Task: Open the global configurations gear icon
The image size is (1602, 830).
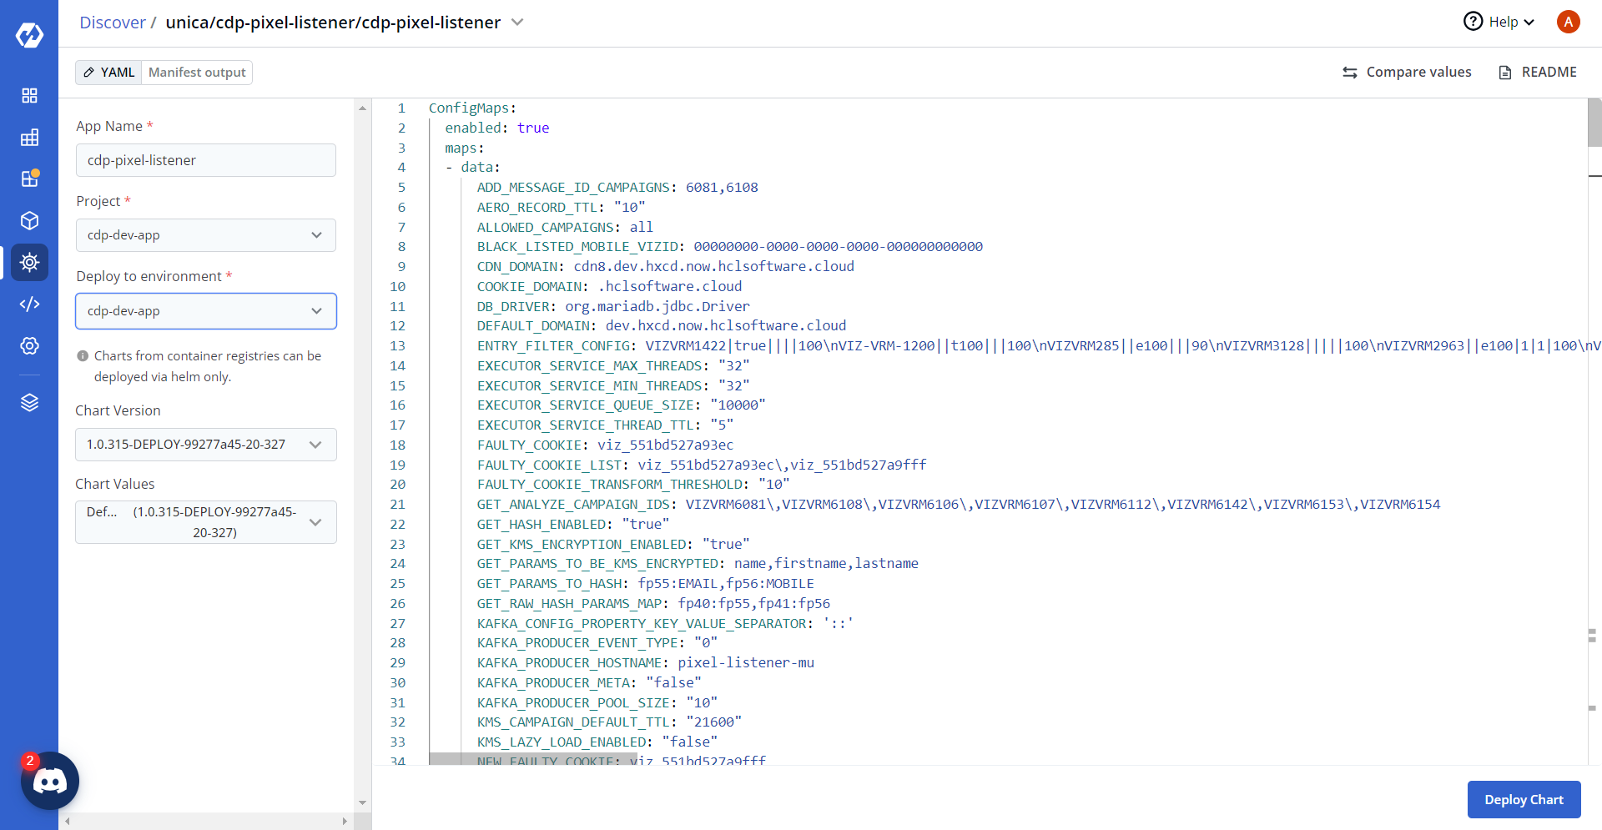Action: 29,345
